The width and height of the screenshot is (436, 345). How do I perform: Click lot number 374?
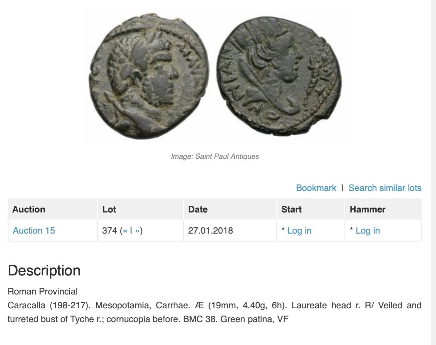[x=109, y=231]
